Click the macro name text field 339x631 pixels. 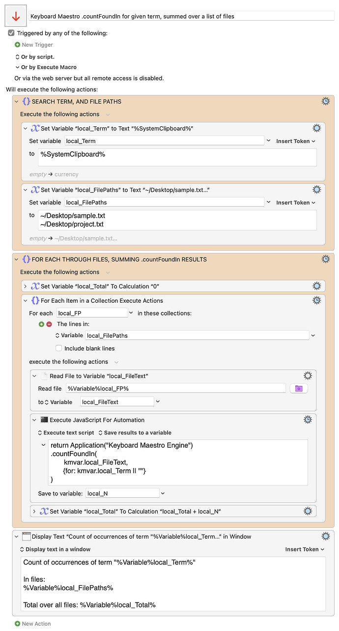coord(181,16)
